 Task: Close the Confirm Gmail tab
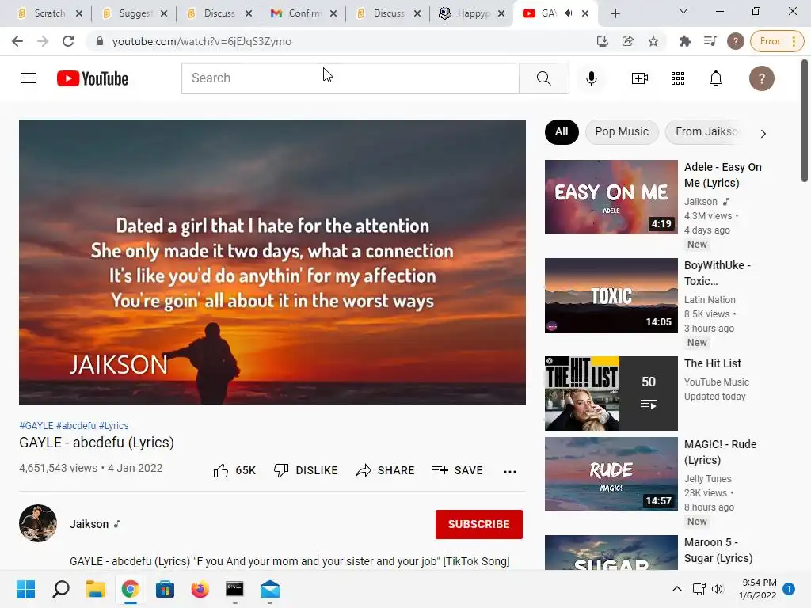pos(333,13)
